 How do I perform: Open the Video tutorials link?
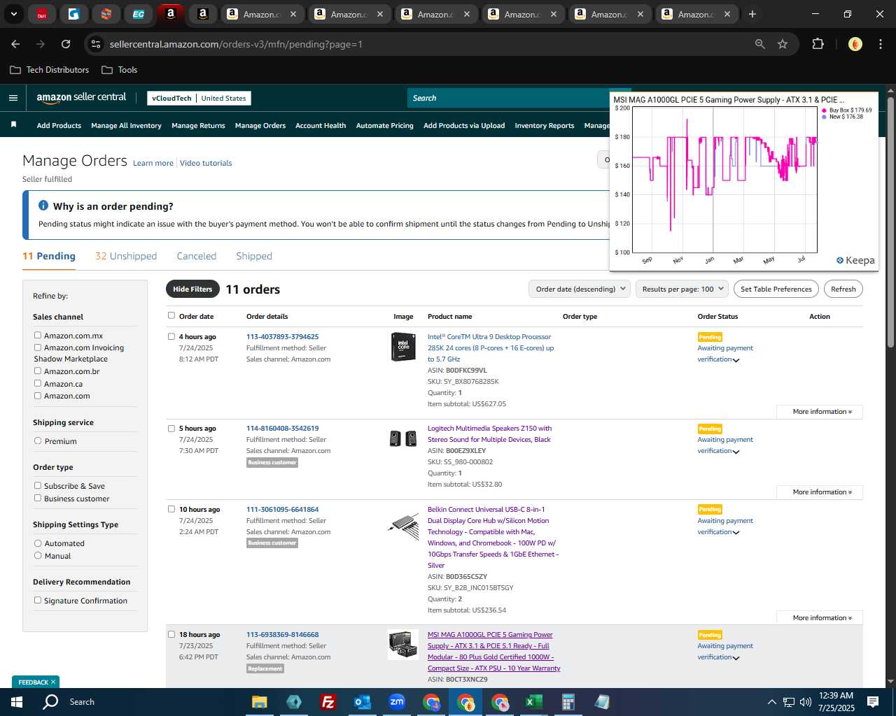(206, 163)
